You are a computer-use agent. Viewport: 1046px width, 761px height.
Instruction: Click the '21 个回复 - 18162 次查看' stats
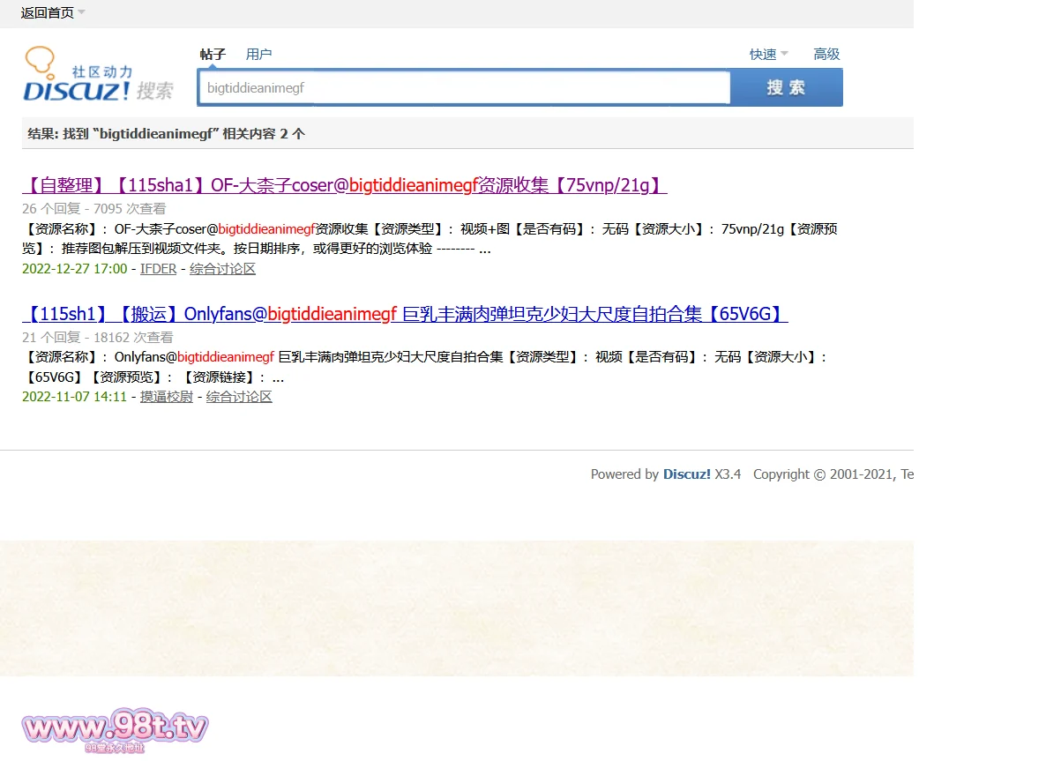point(97,338)
